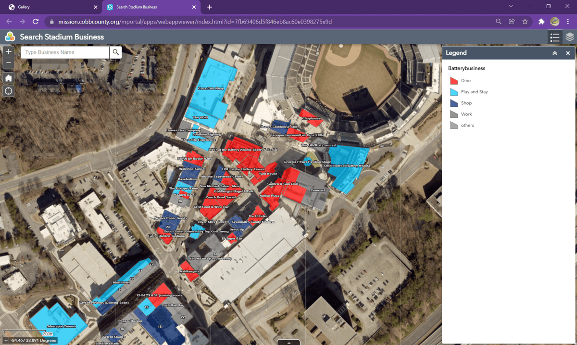Find my location on map

pyautogui.click(x=9, y=91)
